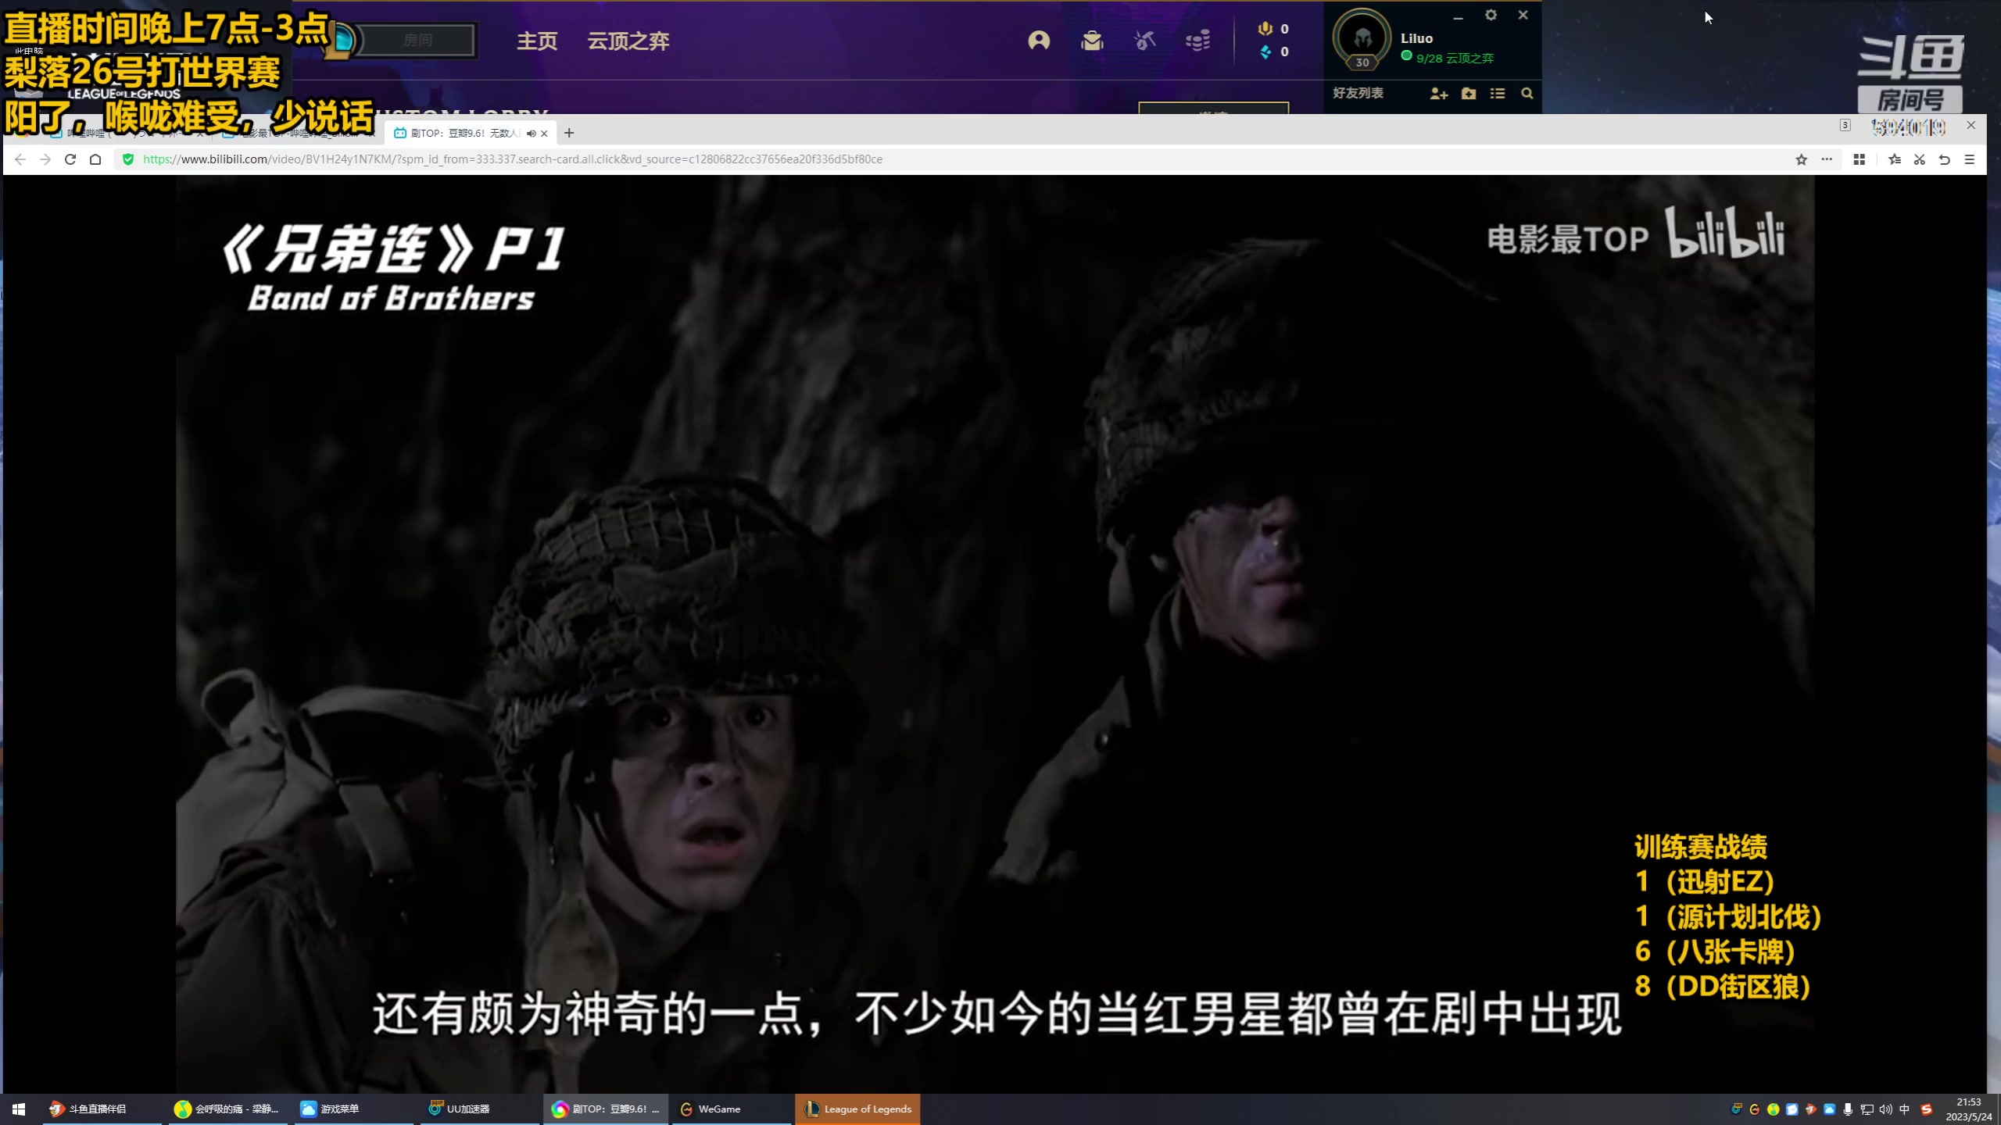Open the network tray icon

1867,1109
